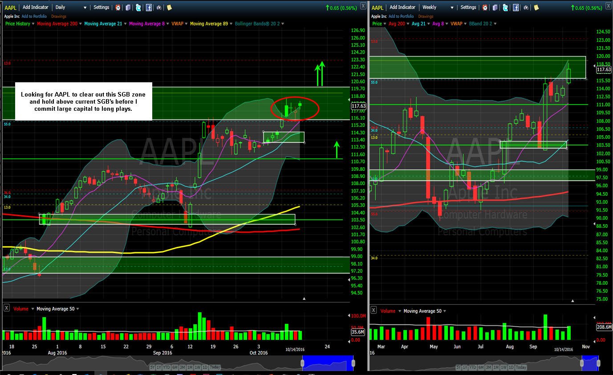Screen dimensions: 613x375
Task: Click the Facebook share icon on Daily chart
Action: point(149,8)
